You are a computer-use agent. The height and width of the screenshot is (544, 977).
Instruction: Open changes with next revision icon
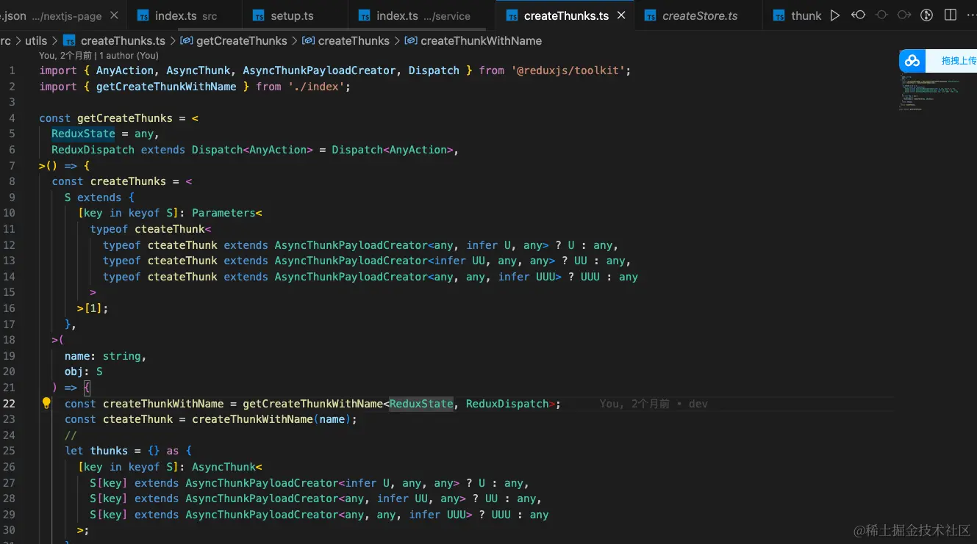904,15
